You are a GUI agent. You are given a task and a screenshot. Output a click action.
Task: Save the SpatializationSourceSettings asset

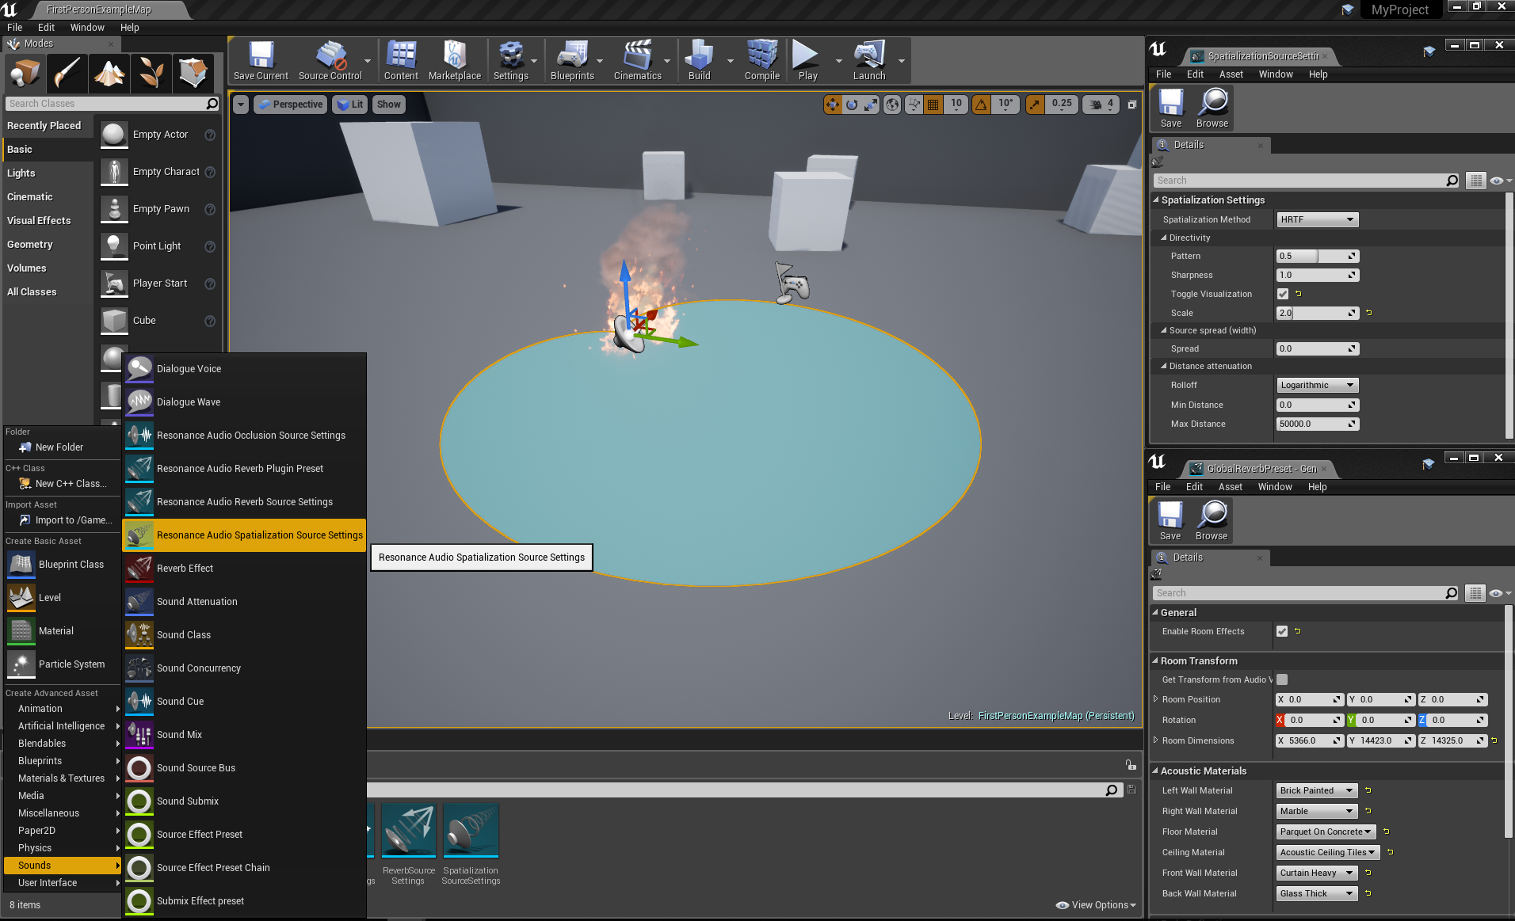click(1170, 108)
